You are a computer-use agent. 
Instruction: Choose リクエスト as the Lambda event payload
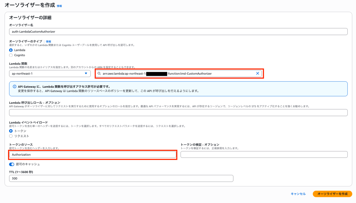11,136
